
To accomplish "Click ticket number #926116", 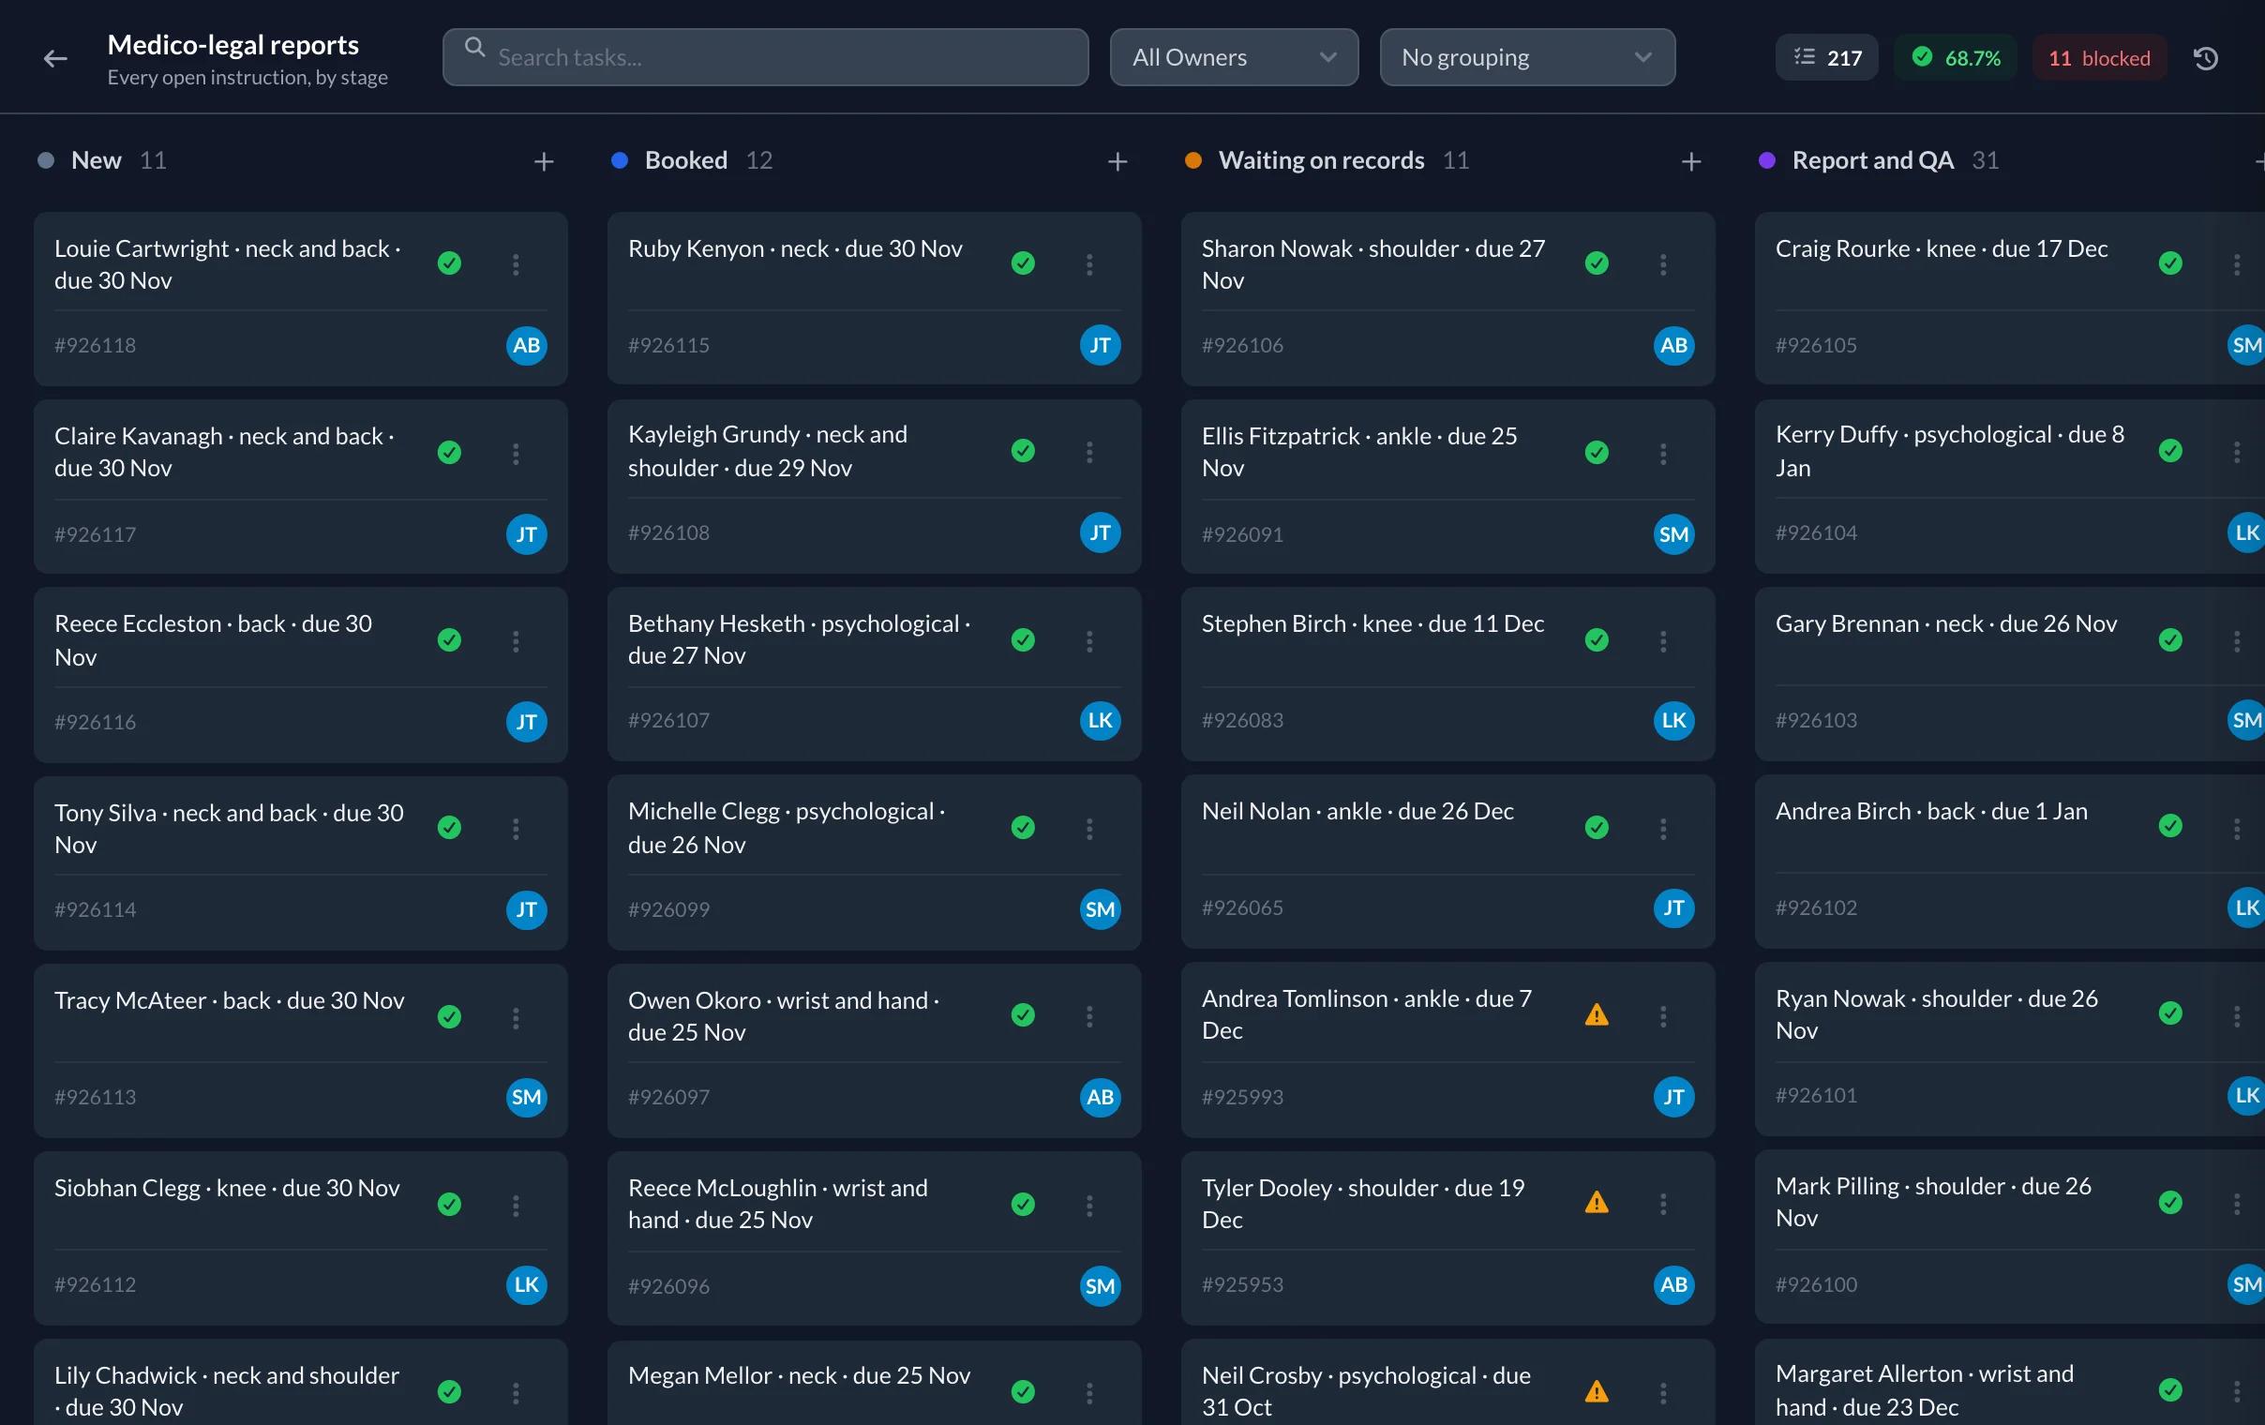I will 95,723.
